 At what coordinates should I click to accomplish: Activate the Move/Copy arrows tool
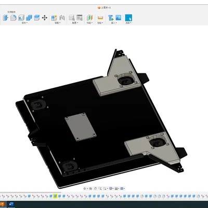pyautogui.click(x=45, y=18)
